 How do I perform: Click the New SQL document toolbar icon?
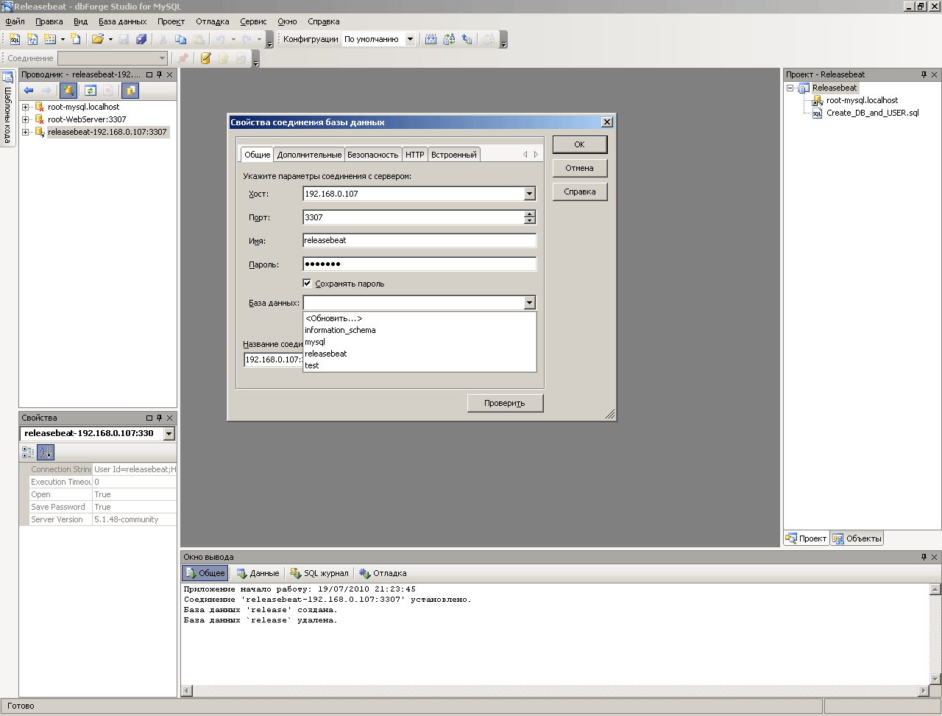tap(15, 39)
